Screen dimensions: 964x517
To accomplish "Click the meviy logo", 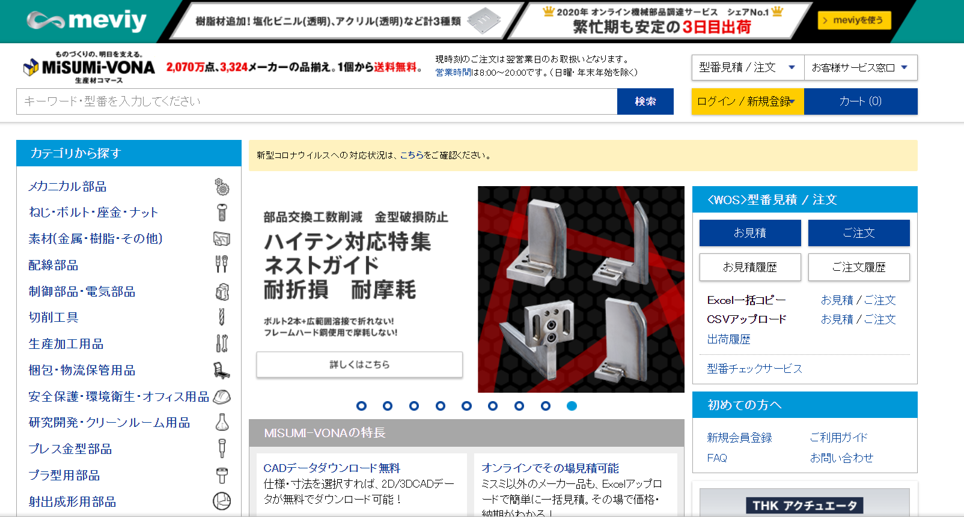I will [x=87, y=20].
